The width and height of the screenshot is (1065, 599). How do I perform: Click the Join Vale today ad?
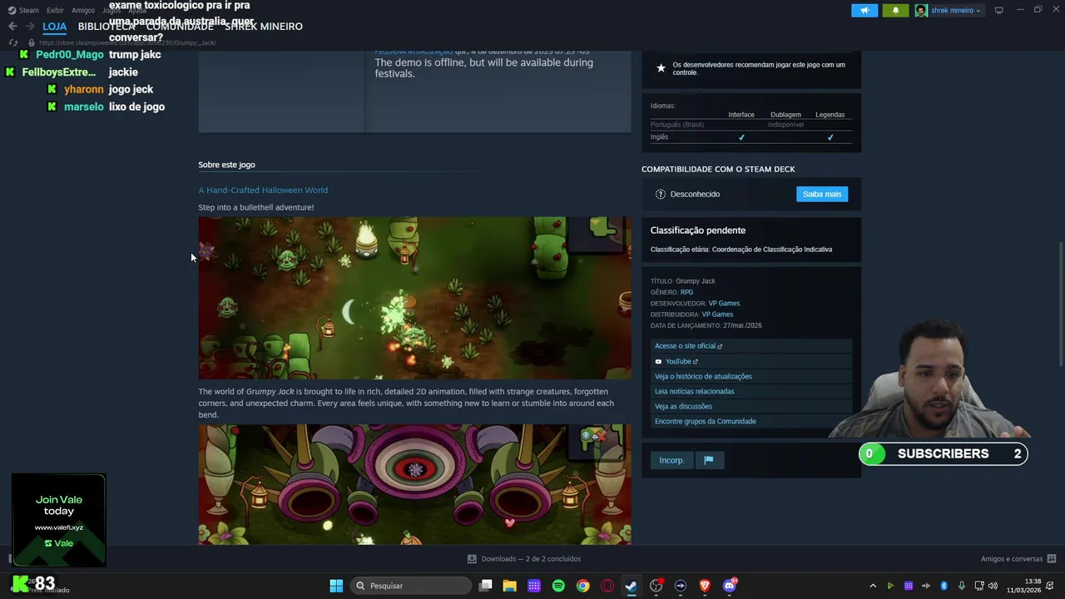[59, 520]
